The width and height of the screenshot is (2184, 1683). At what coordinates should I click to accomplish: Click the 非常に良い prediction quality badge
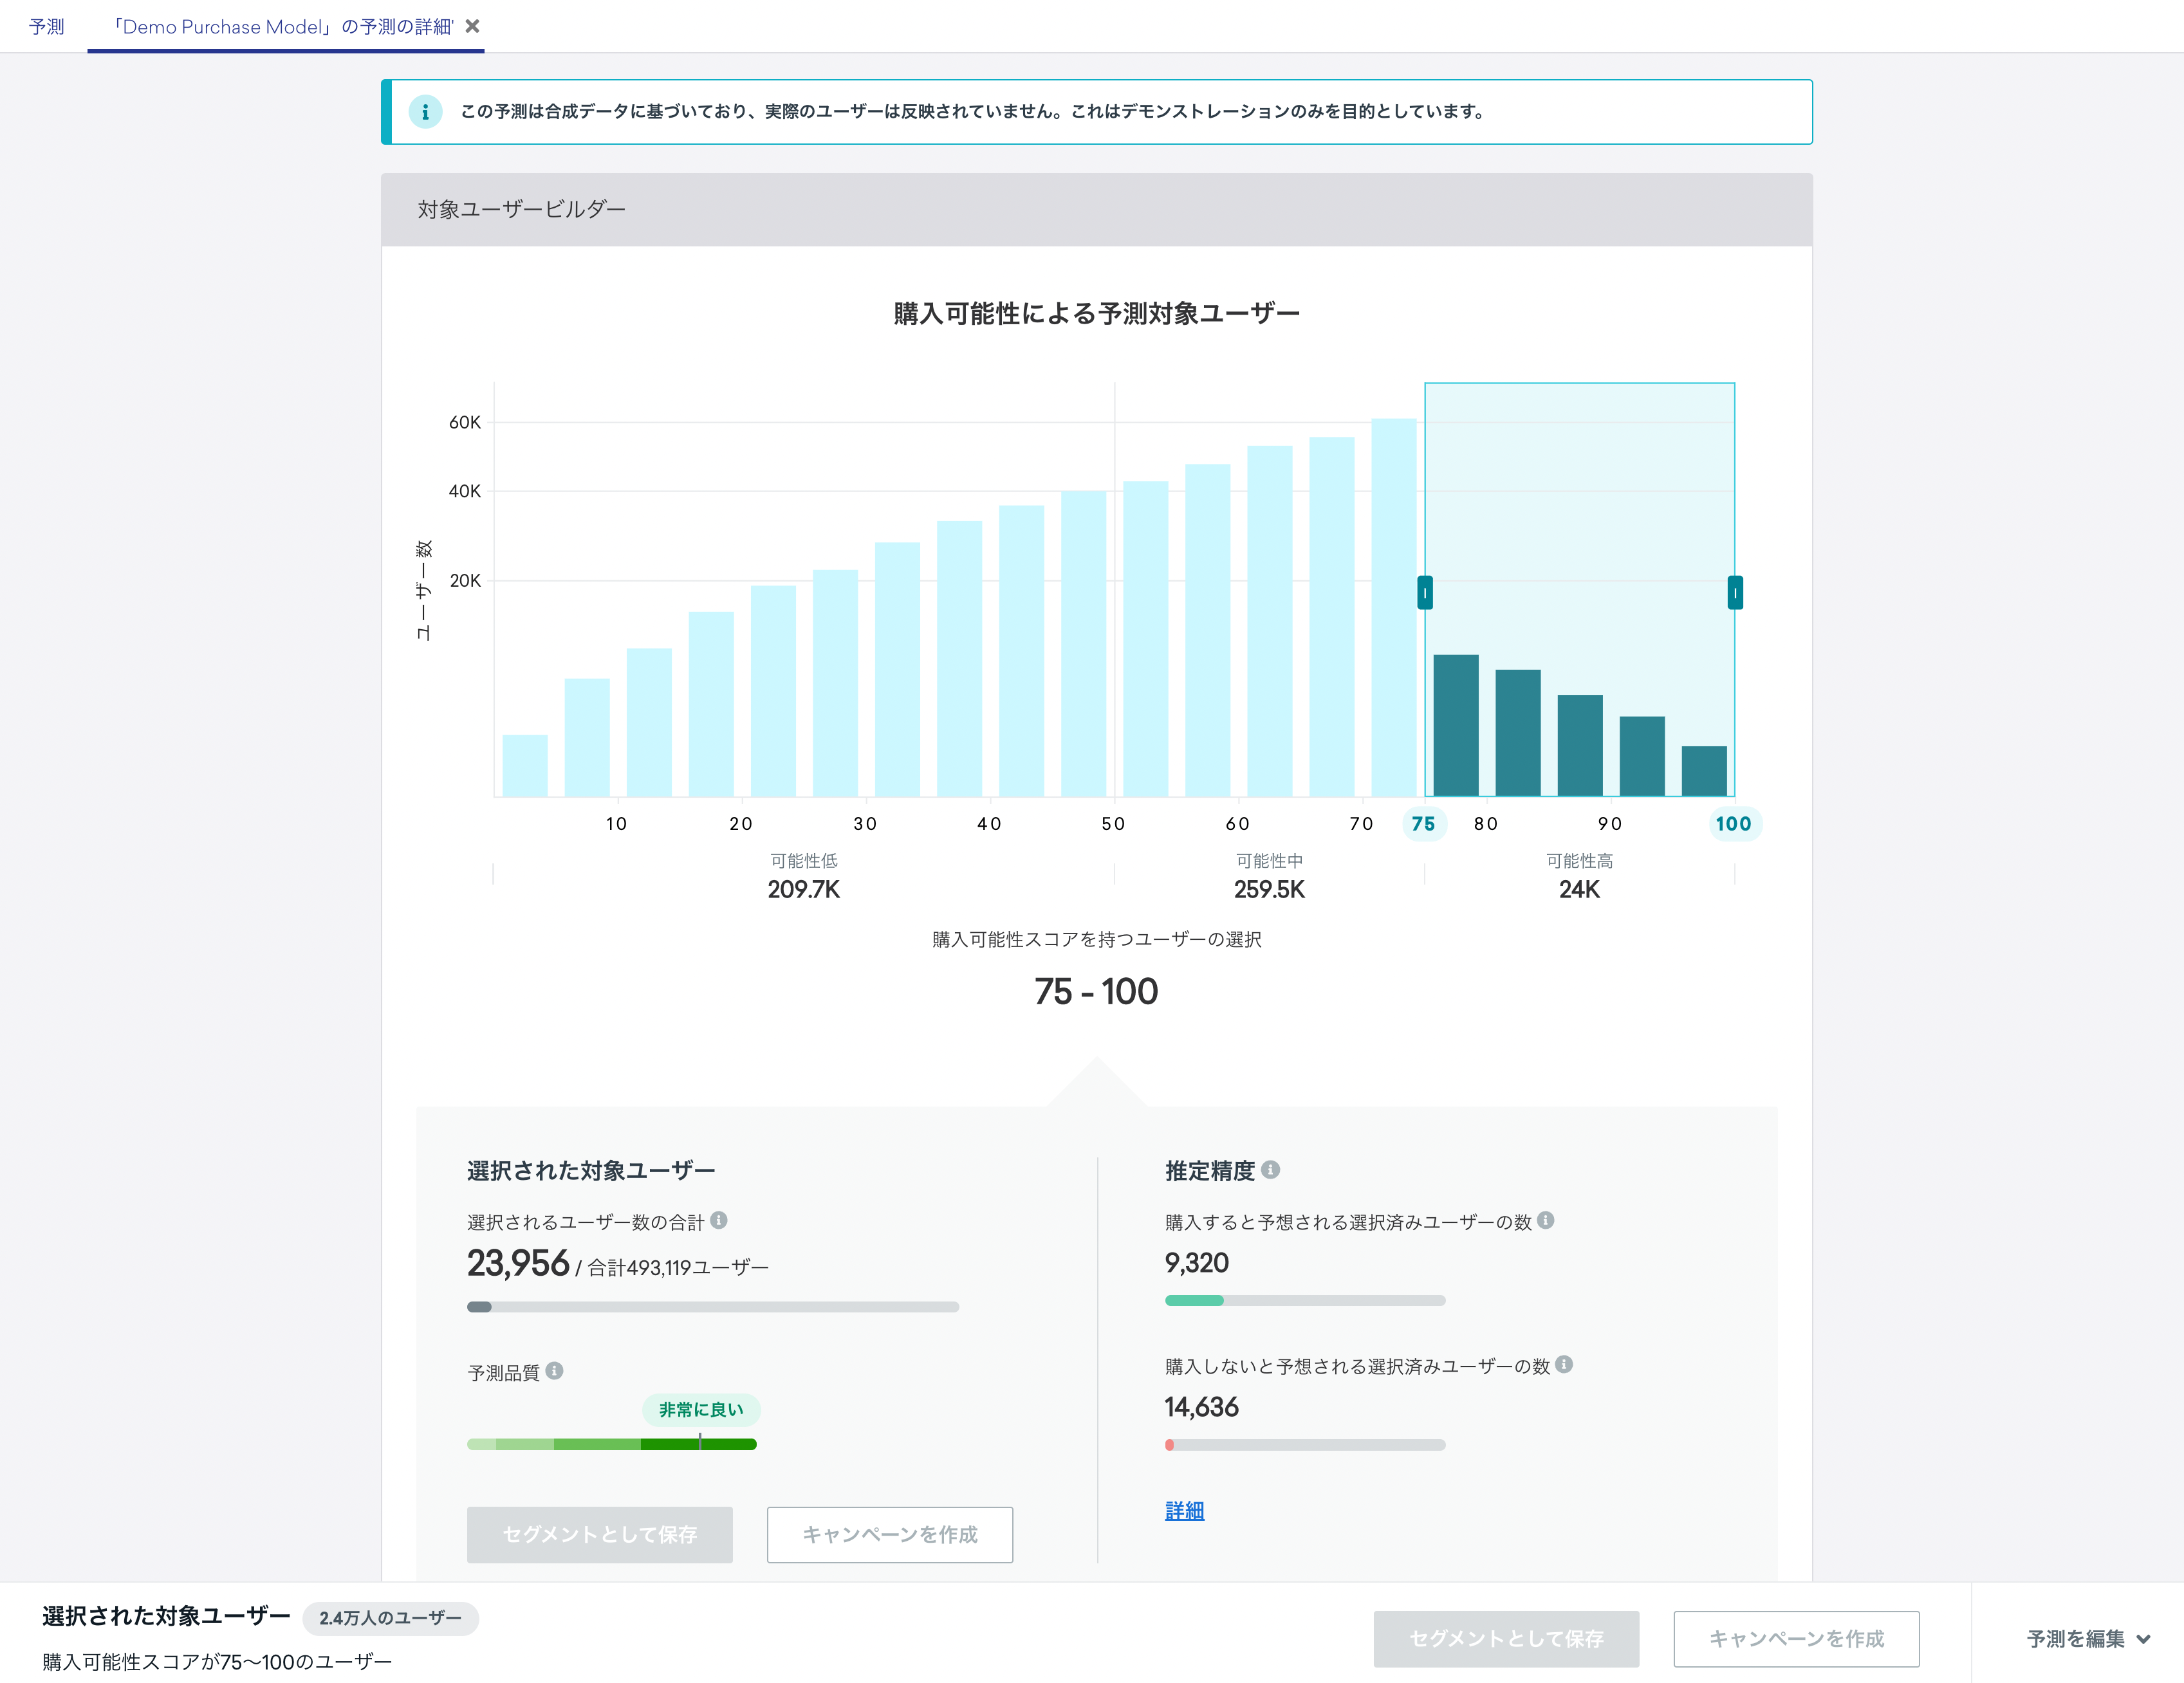(701, 1409)
